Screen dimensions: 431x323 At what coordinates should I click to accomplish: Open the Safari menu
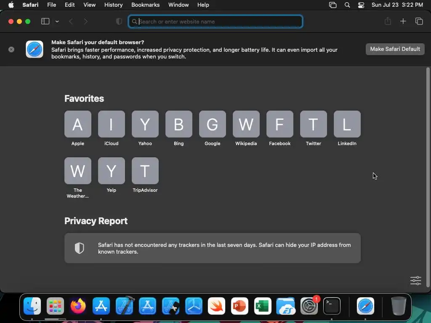[x=30, y=5]
